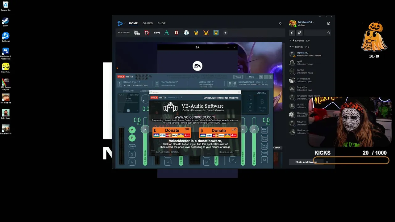The image size is (395, 222).
Task: Select friend Bandit in friends list
Action: point(310,72)
